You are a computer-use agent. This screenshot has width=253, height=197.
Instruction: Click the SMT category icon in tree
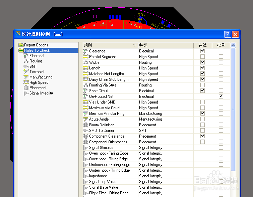(26, 66)
